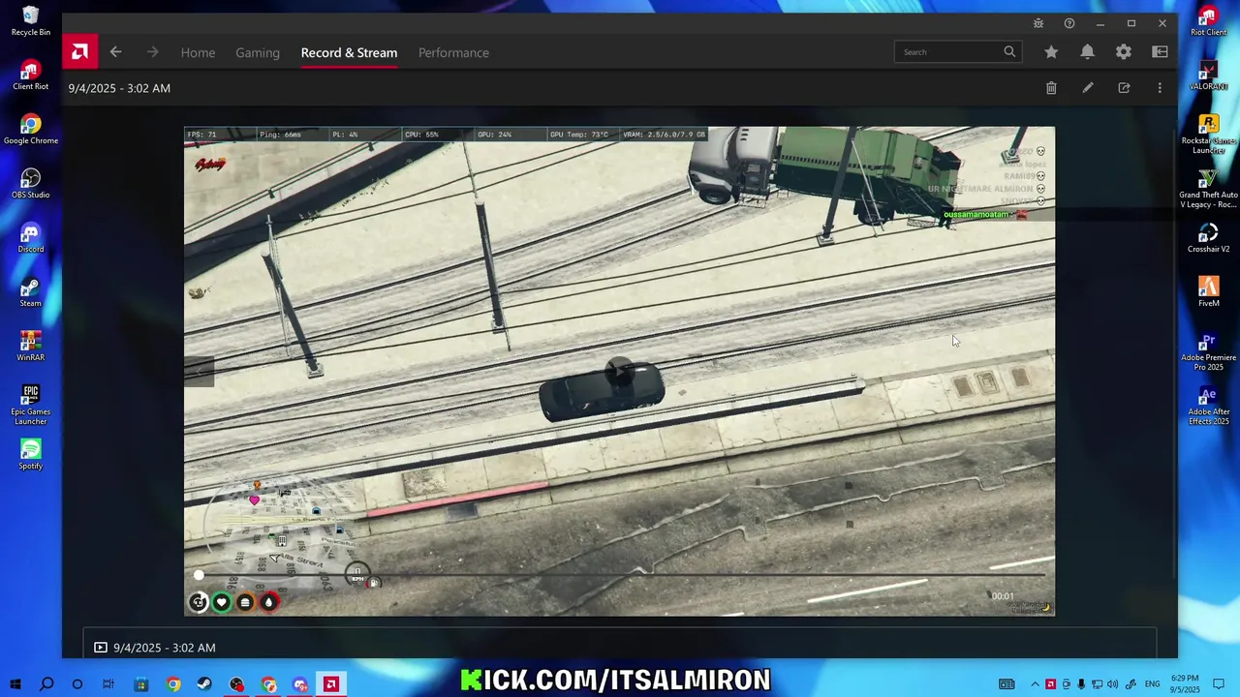This screenshot has width=1240, height=697.
Task: Open Spotify desktop shortcut
Action: [30, 455]
